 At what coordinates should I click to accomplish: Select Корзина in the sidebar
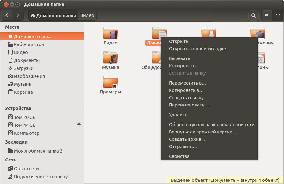(x=23, y=92)
